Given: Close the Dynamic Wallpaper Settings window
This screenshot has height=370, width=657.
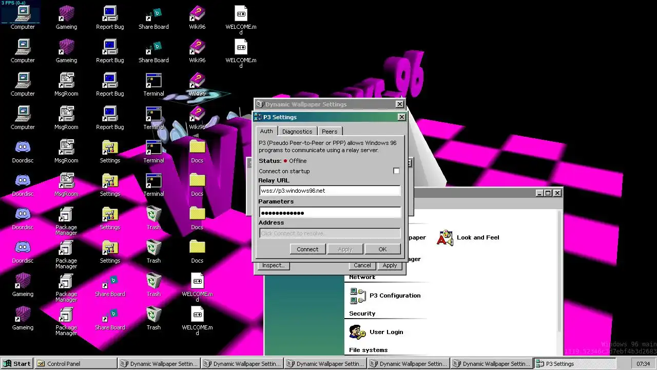Looking at the screenshot, I should [399, 104].
